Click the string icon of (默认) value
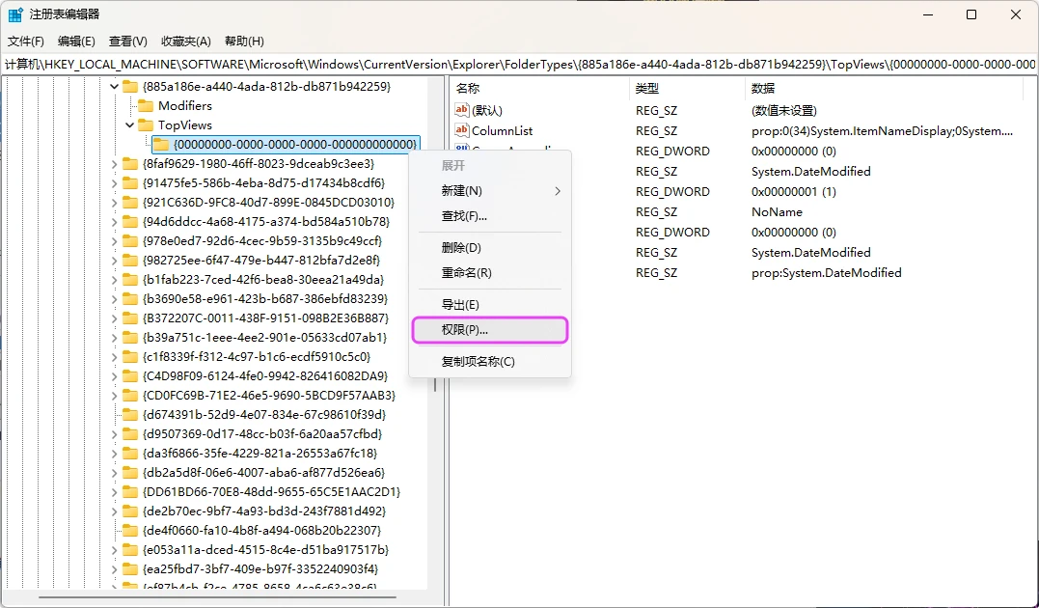 [x=462, y=110]
